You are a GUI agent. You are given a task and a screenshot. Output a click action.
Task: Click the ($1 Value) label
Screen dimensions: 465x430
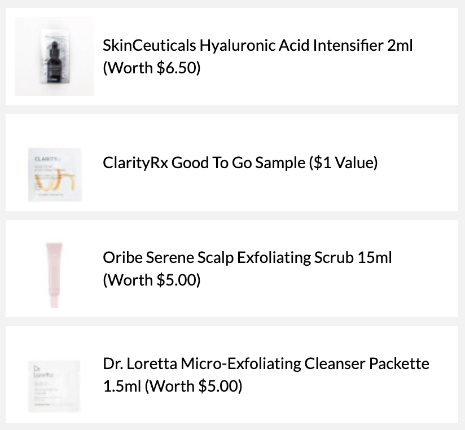pyautogui.click(x=344, y=163)
